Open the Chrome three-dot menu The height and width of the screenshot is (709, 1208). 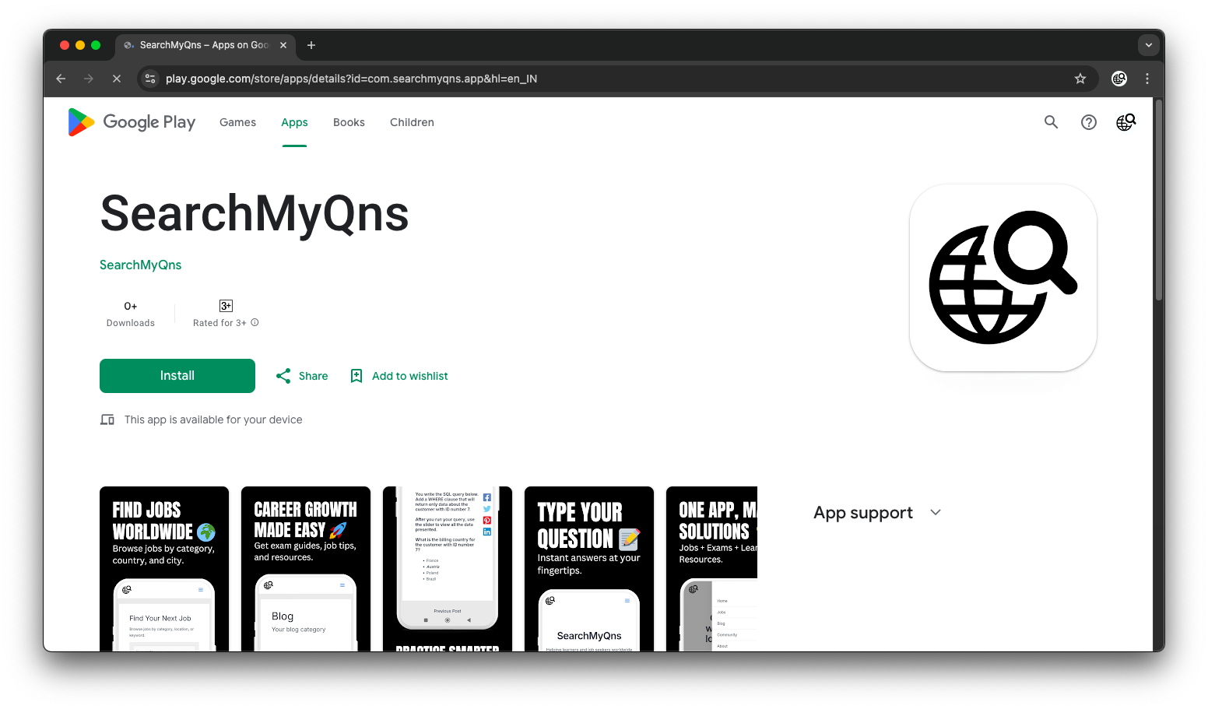tap(1147, 79)
